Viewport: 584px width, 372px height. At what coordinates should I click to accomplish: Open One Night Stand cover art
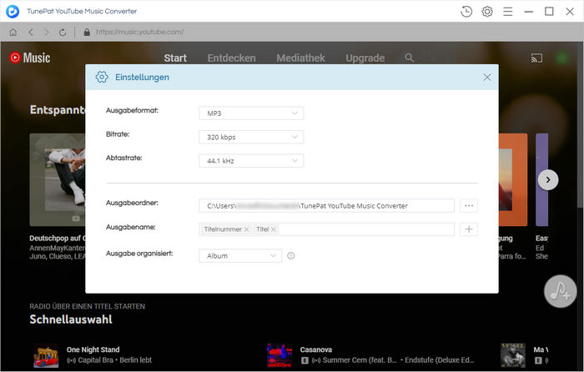click(x=46, y=355)
